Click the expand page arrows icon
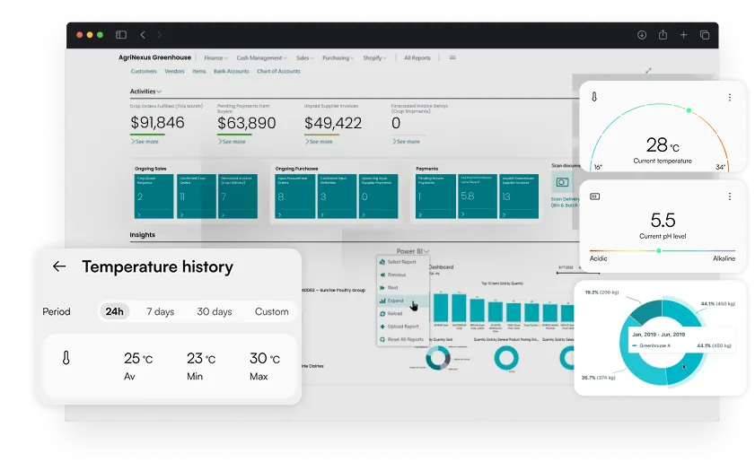Image resolution: width=755 pixels, height=471 pixels. coord(648,71)
